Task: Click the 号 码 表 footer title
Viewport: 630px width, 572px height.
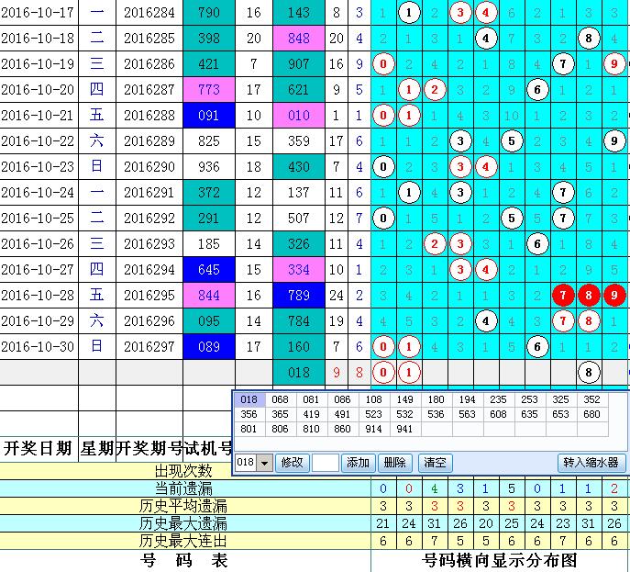Action: pyautogui.click(x=183, y=560)
